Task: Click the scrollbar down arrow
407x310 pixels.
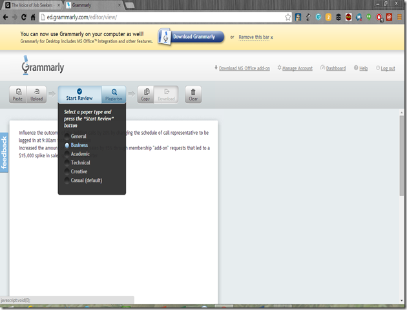Action: coord(402,301)
